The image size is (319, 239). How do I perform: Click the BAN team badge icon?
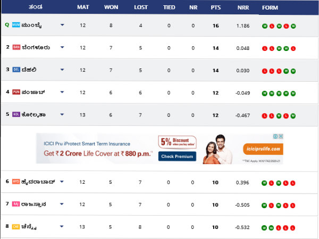pyautogui.click(x=16, y=47)
